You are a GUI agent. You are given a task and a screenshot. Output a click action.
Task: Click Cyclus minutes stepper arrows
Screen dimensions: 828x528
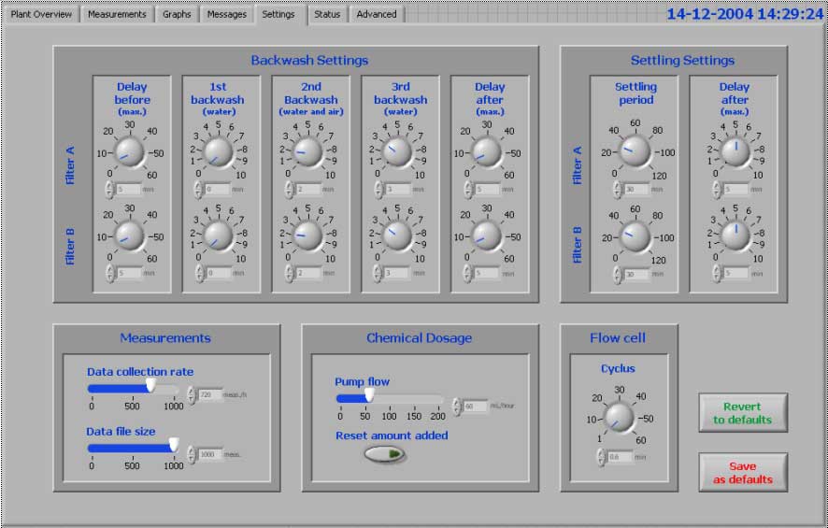pos(601,457)
